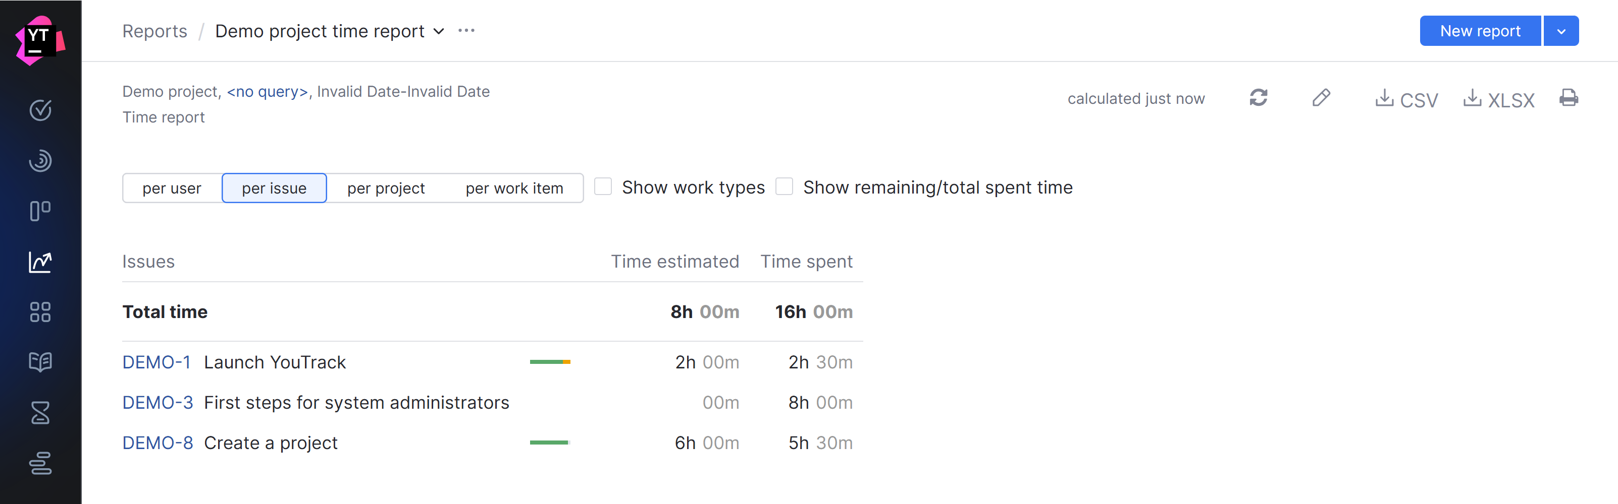Edit report using the pencil icon
The height and width of the screenshot is (504, 1618).
coord(1321,98)
